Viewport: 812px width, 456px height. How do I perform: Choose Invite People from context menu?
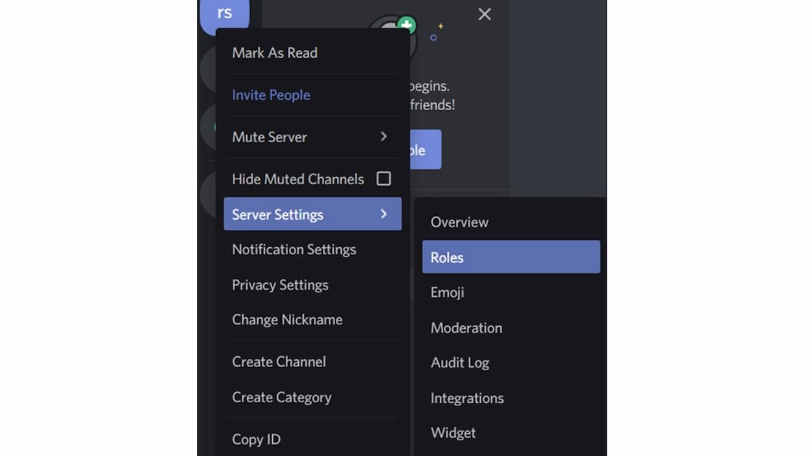271,95
